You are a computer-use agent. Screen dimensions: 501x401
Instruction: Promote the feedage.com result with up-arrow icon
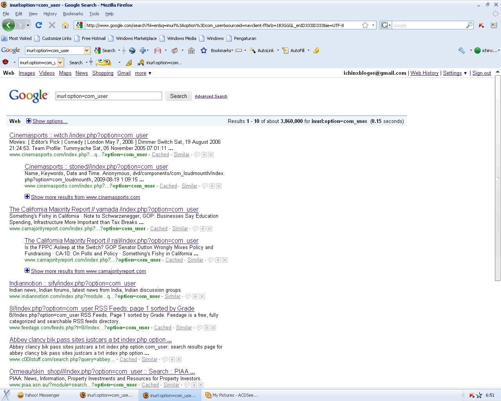click(207, 328)
